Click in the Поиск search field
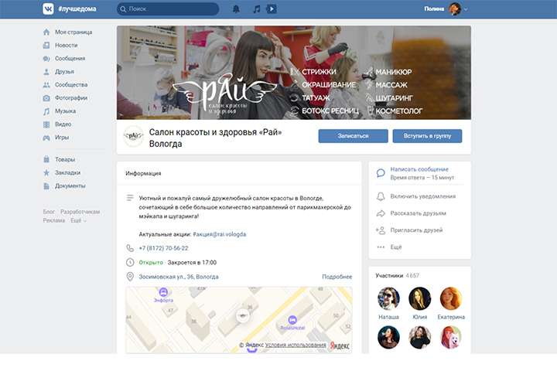The image size is (557, 371). pyautogui.click(x=168, y=9)
